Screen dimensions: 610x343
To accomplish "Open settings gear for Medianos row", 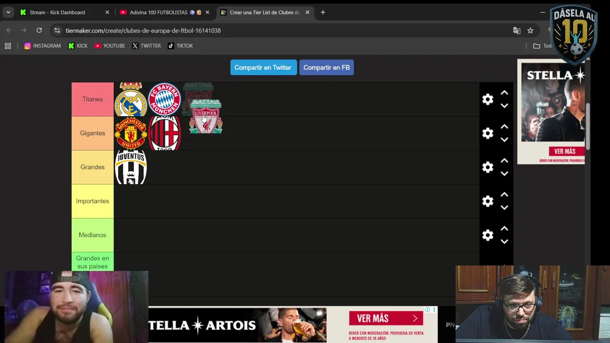I will [488, 235].
